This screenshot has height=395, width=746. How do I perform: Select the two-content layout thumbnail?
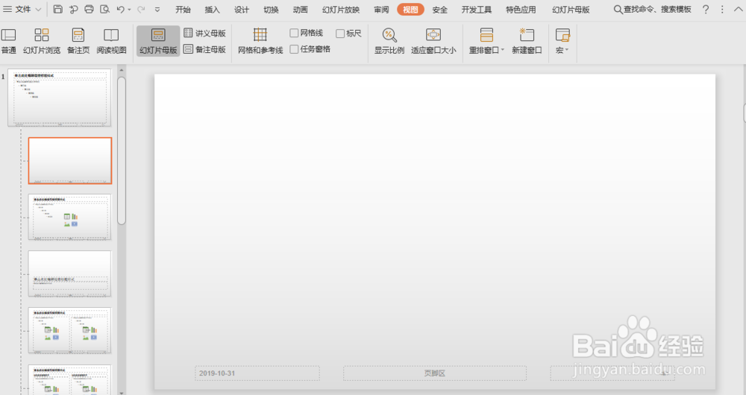[70, 330]
